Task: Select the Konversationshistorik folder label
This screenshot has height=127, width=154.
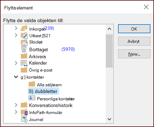Action: pyautogui.click(x=51, y=105)
